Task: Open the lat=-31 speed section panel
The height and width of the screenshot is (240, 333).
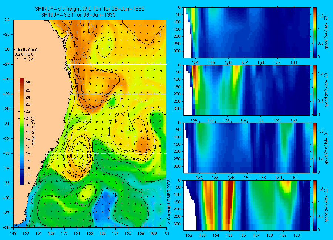Action: pos(246,148)
